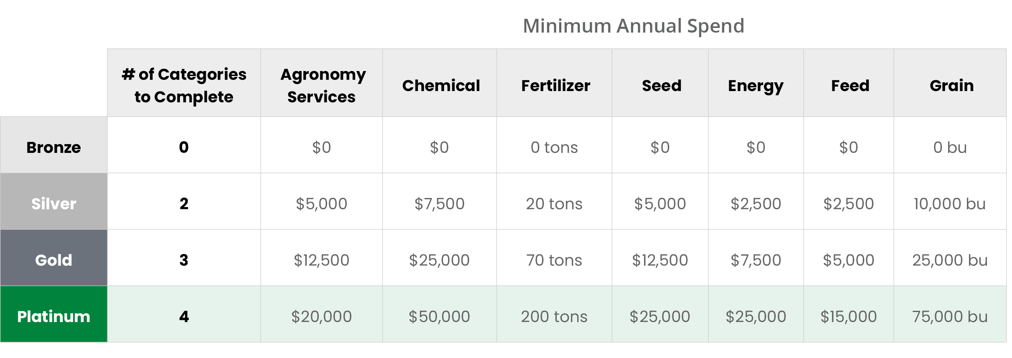Viewport: 1012px width, 358px height.
Task: Click Gold's categories-to-complete value 3
Action: point(184,260)
